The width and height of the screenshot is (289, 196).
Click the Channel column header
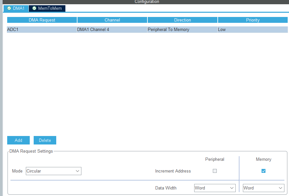(112, 20)
